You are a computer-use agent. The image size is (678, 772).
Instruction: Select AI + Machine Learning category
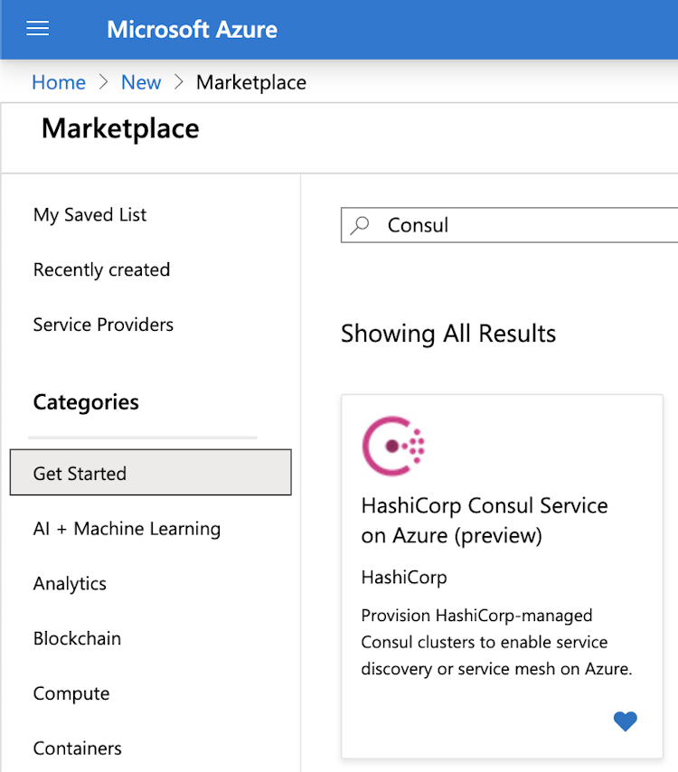click(x=127, y=528)
